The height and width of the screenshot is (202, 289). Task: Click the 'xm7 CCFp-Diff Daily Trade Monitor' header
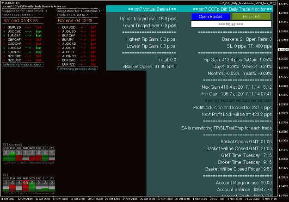pyautogui.click(x=232, y=9)
